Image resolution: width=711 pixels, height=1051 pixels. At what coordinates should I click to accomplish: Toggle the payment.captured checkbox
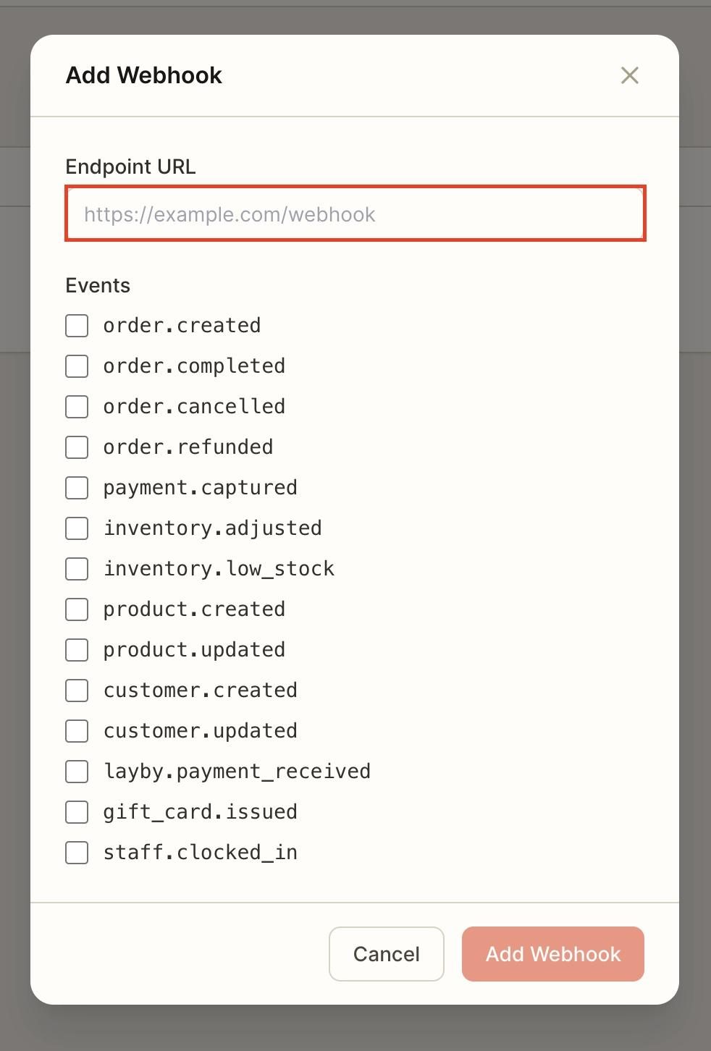77,488
